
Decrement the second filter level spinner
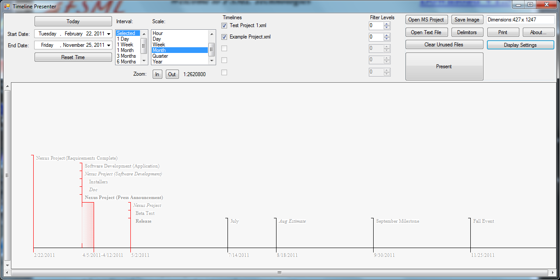(387, 39)
